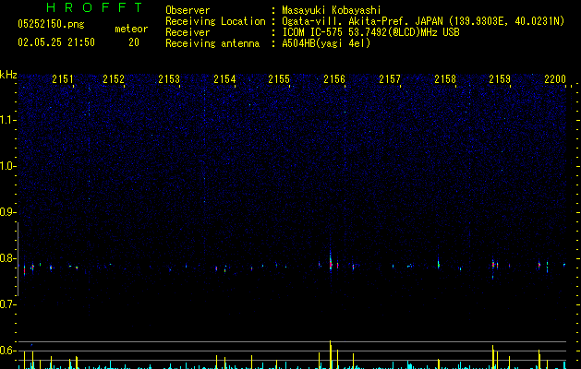This screenshot has width=581, height=369.
Task: Click the ICOM IC-575 receiver text
Action: pyautogui.click(x=371, y=32)
